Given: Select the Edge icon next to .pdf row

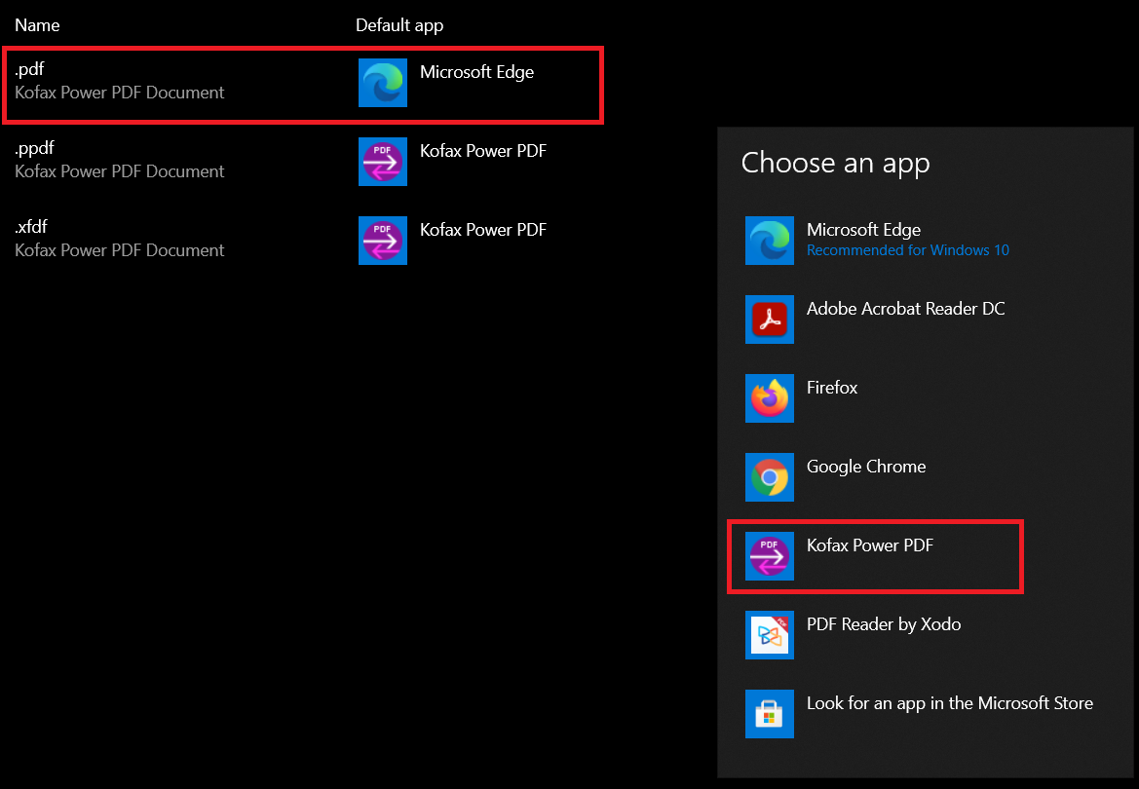Looking at the screenshot, I should [383, 82].
